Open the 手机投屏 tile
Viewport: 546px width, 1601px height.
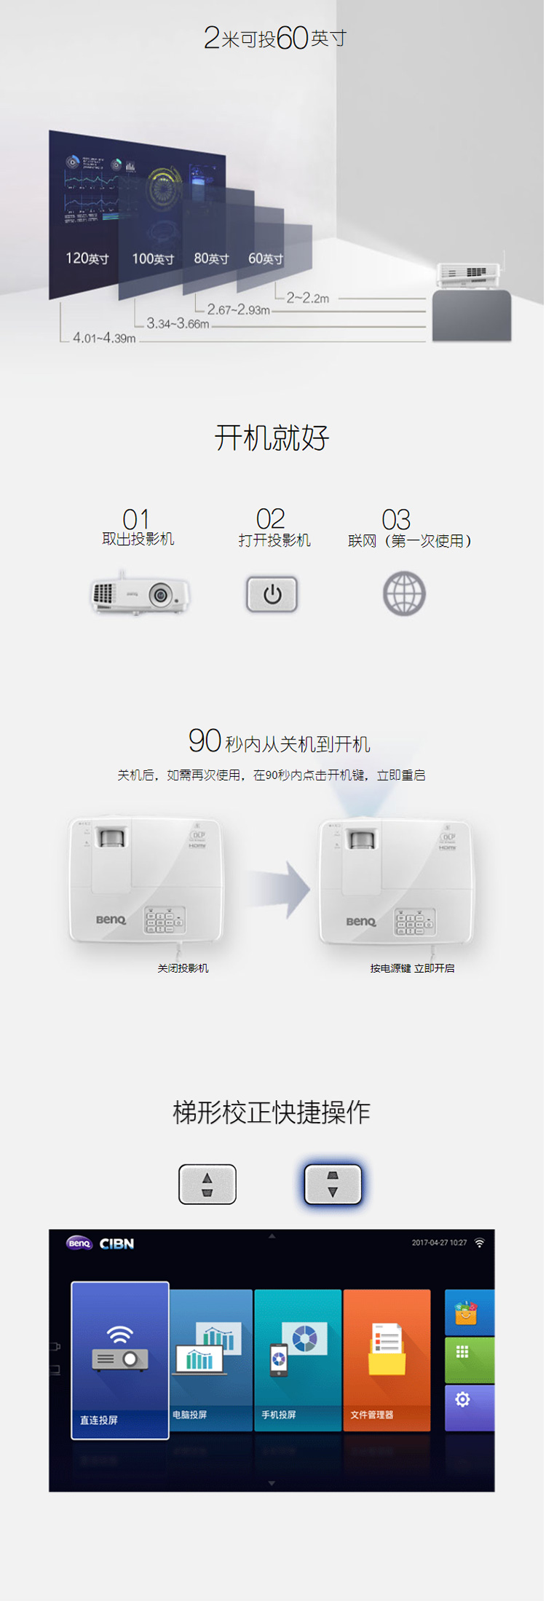pos(298,1359)
